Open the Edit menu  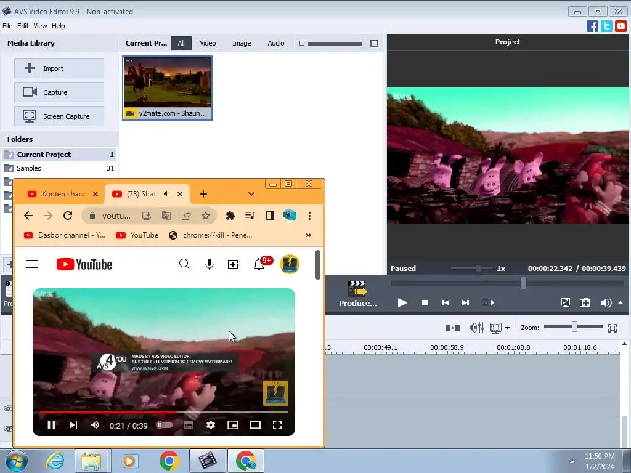click(23, 26)
